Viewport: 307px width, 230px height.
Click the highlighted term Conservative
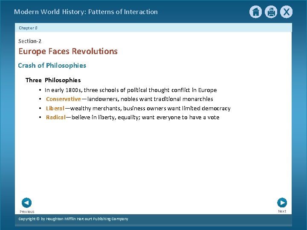point(64,99)
